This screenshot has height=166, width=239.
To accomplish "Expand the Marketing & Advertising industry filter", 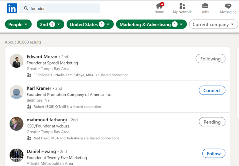I will [151, 24].
